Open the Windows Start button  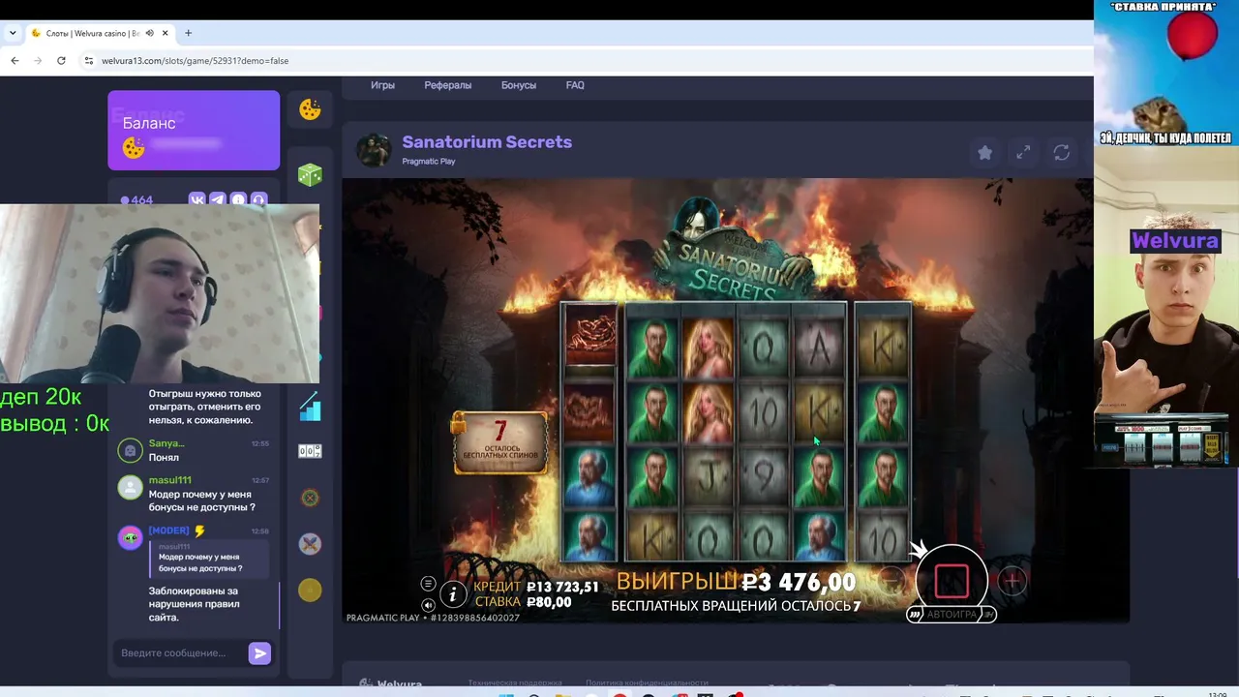click(505, 694)
